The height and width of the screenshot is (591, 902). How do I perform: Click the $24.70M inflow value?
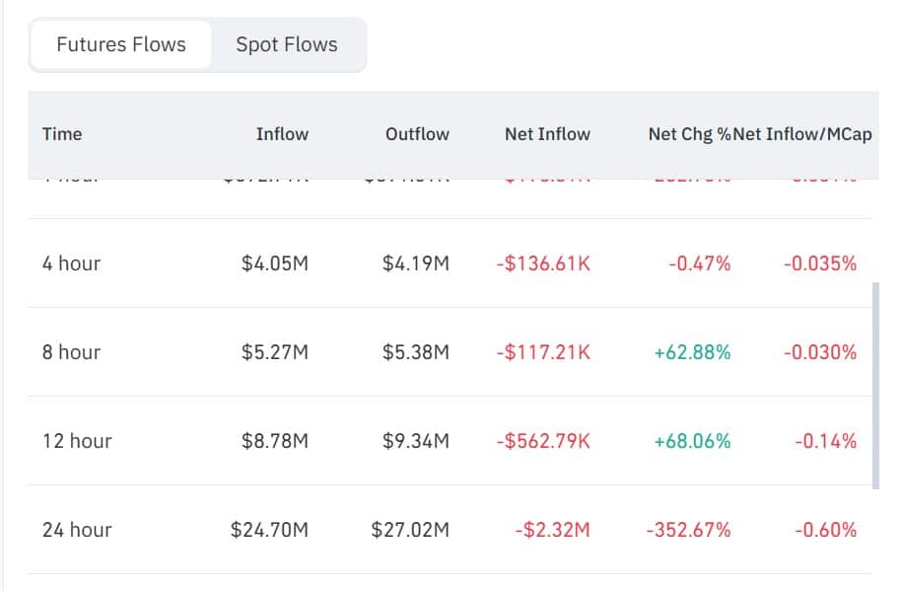click(x=269, y=530)
